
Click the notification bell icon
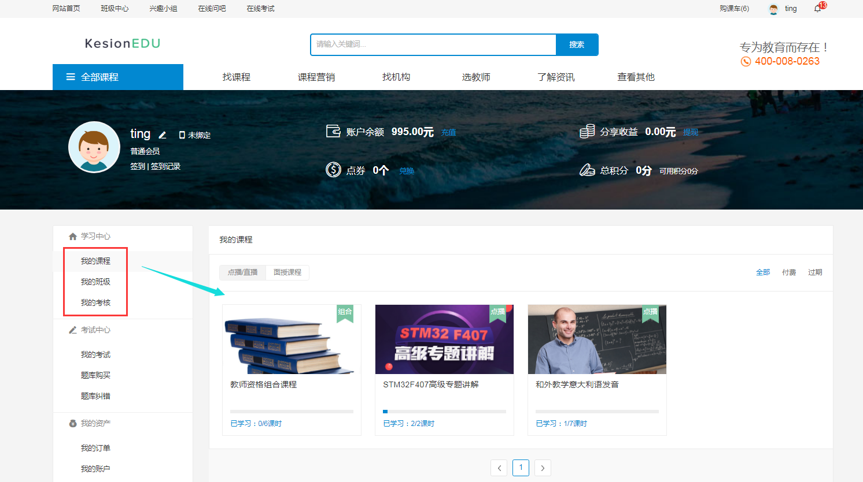point(817,9)
